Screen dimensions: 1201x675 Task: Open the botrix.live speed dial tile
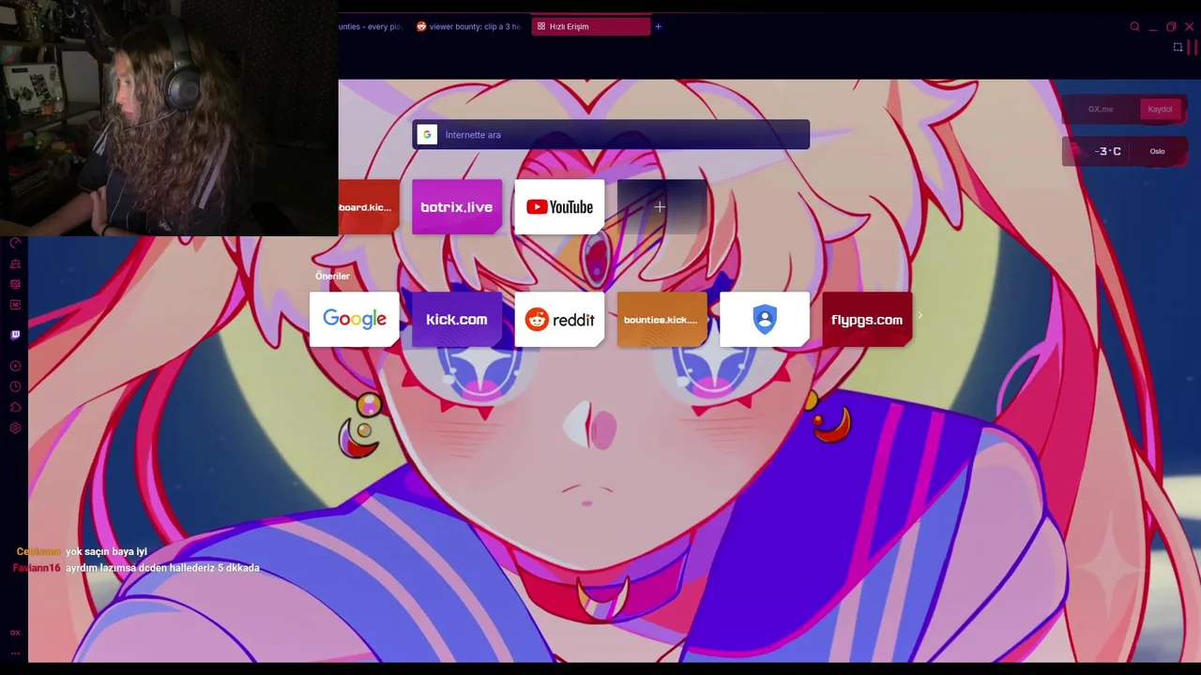coord(457,207)
